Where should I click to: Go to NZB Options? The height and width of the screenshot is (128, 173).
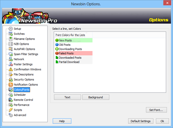21,44
